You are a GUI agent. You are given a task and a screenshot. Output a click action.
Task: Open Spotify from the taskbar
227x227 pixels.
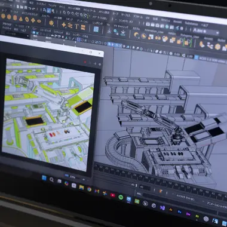[x=121, y=197]
